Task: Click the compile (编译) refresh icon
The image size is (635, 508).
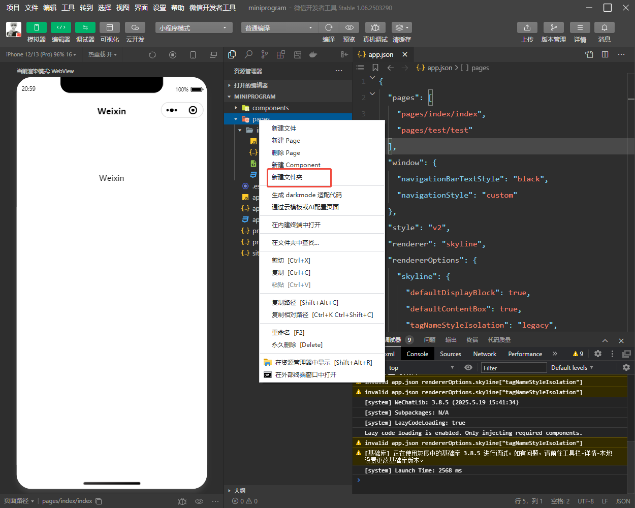Action: click(329, 27)
